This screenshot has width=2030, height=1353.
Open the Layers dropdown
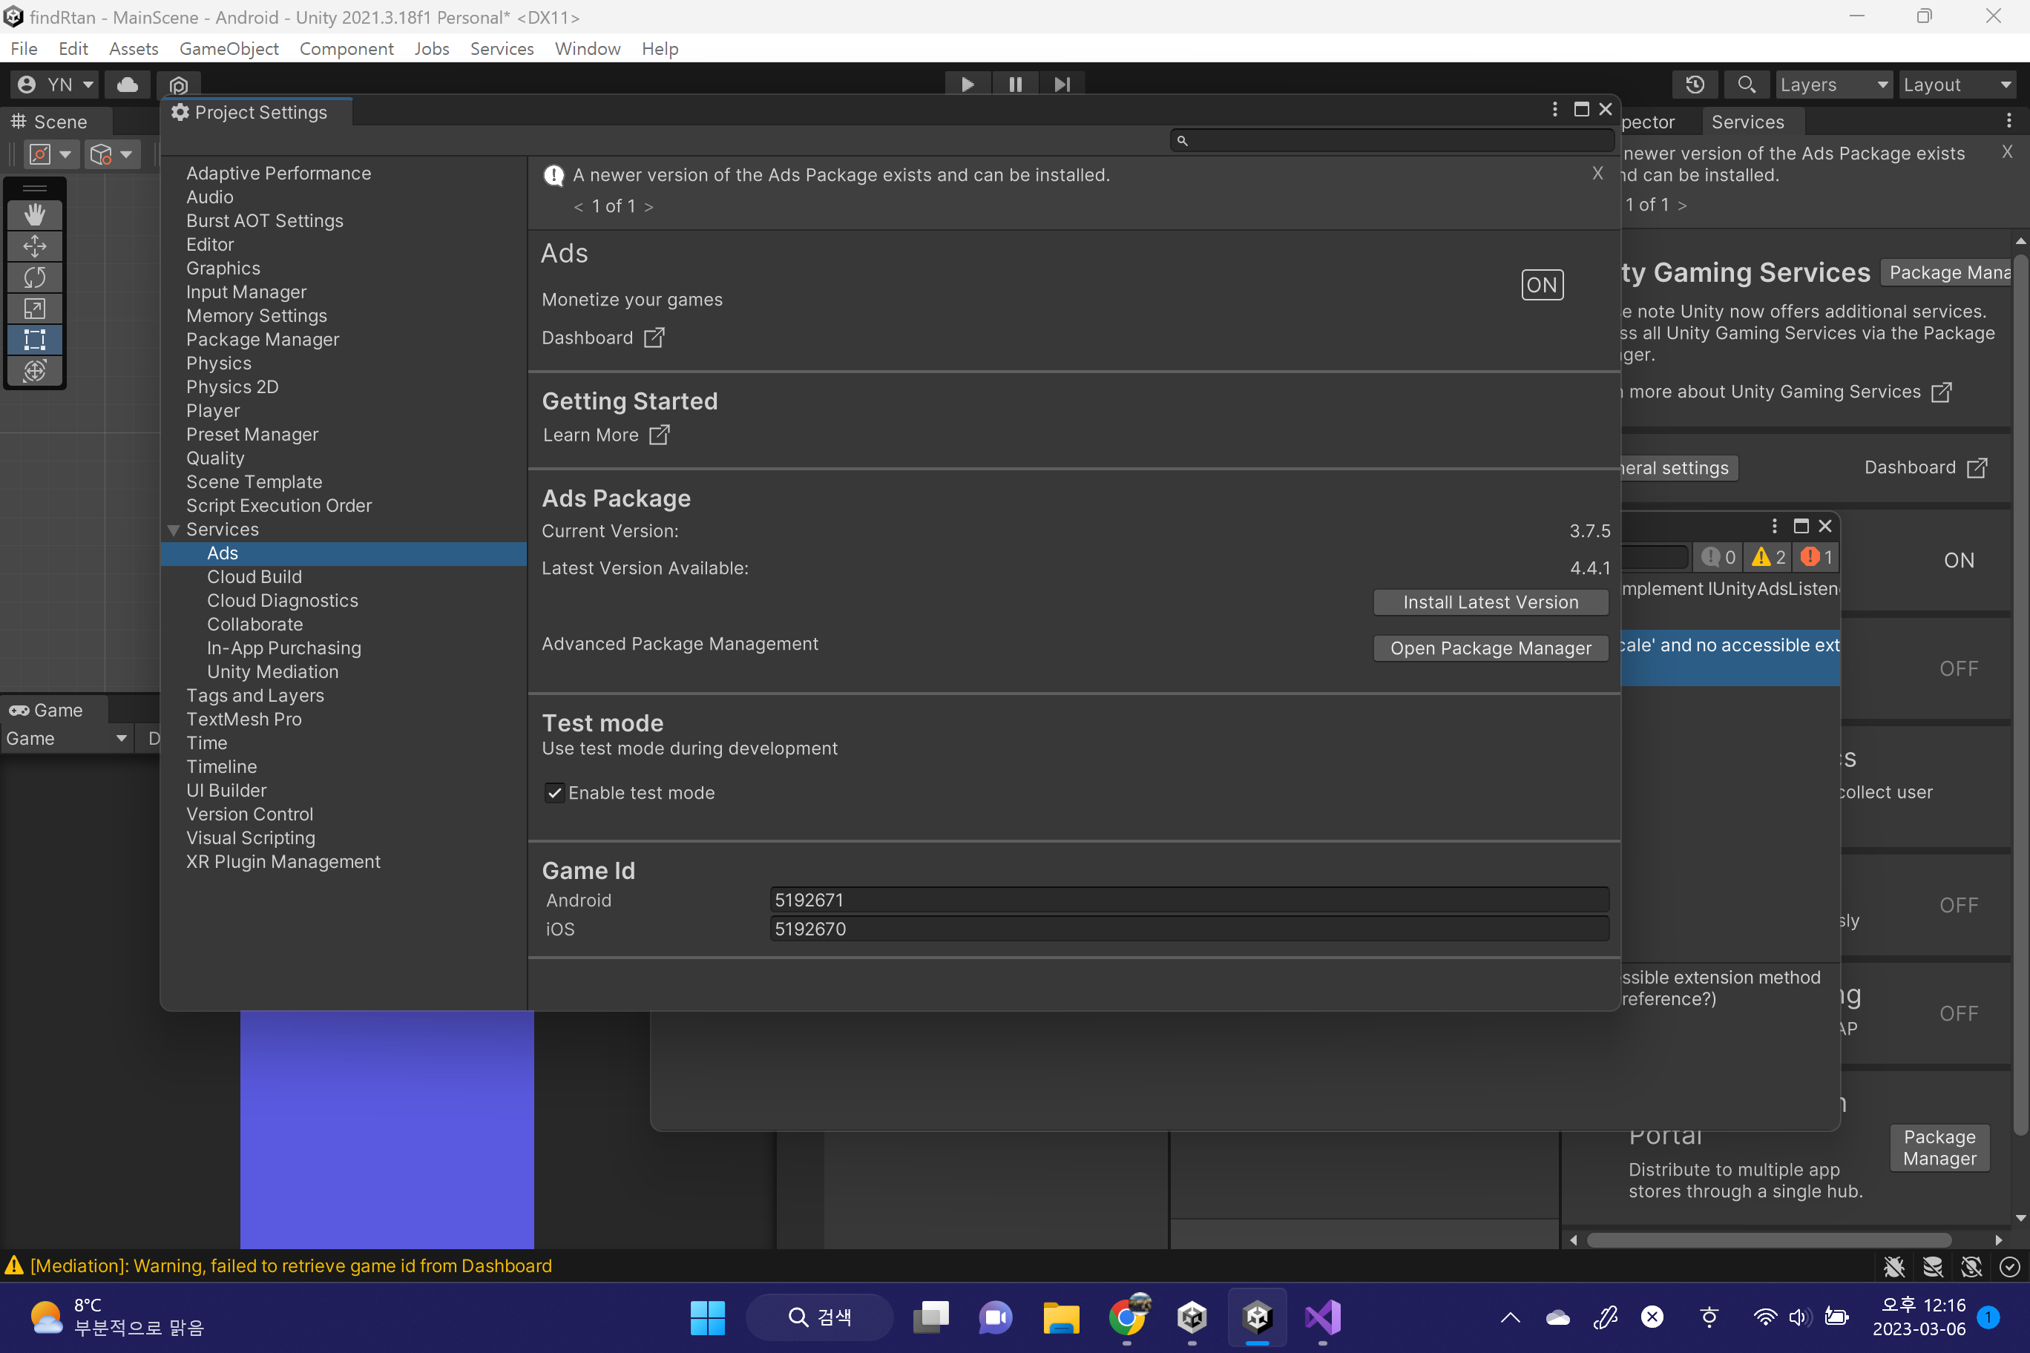1833,85
